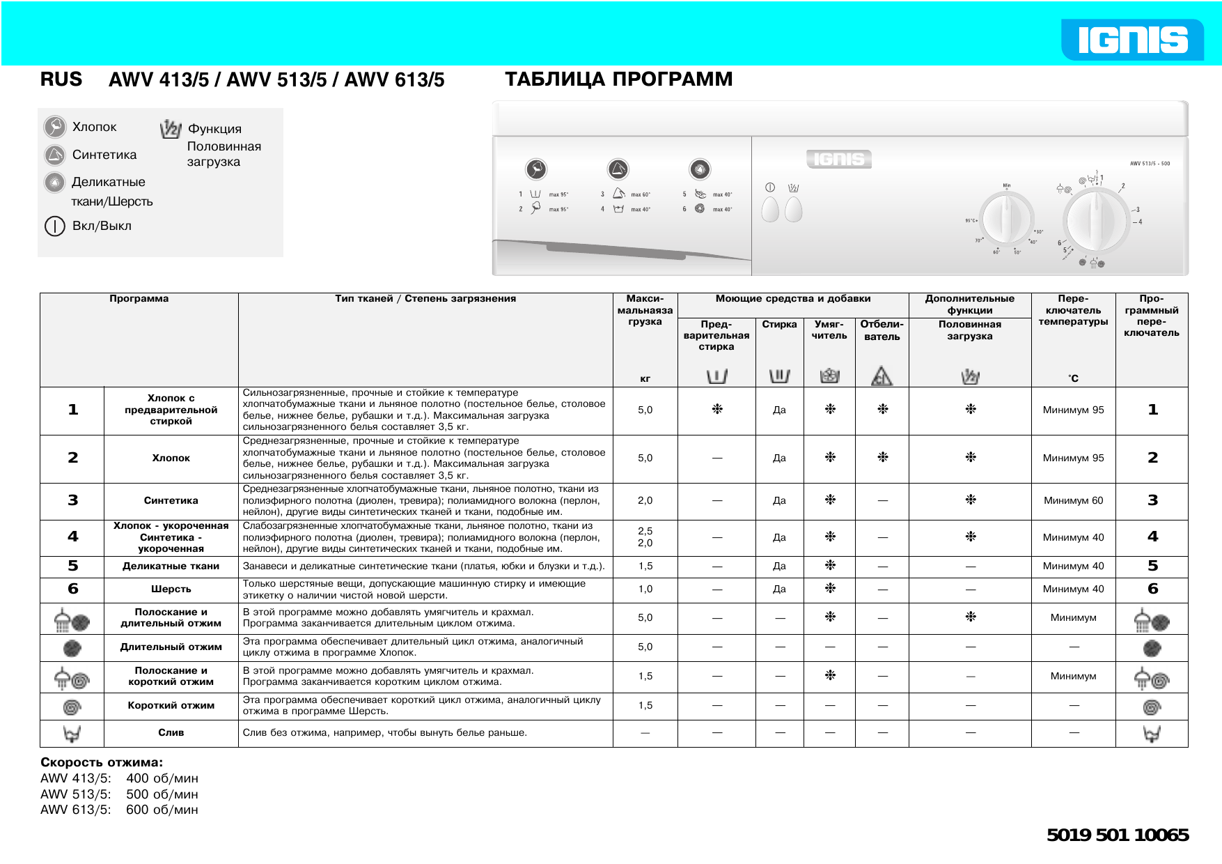Click the short spin spiral icon, left column
The image size is (1222, 864).
click(72, 707)
